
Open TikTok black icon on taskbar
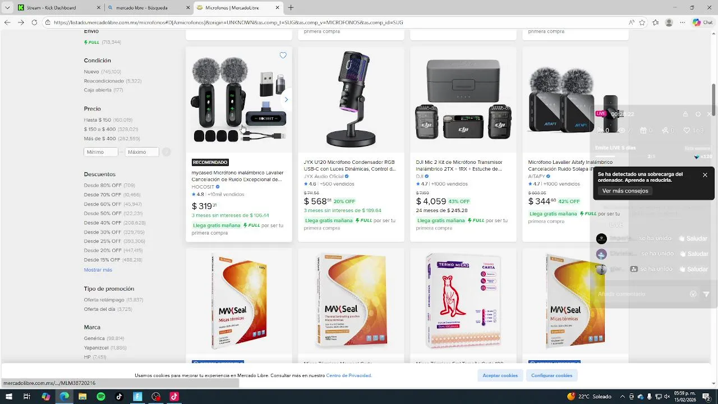click(x=119, y=397)
